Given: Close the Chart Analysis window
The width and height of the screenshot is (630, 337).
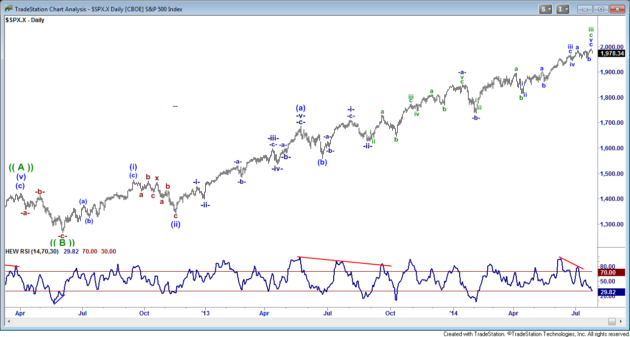Looking at the screenshot, I should (617, 9).
